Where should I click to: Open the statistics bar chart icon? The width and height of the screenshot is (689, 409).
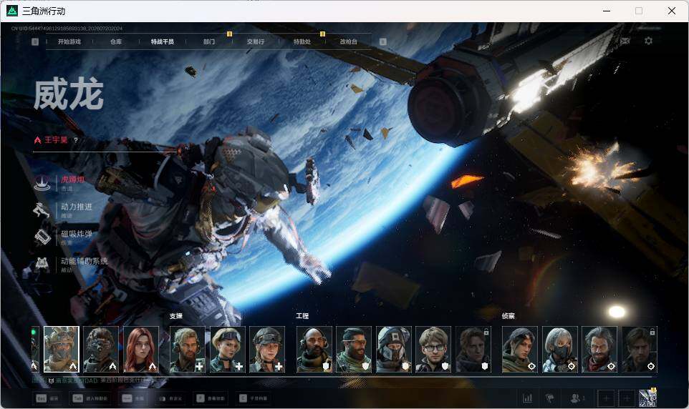point(527,398)
